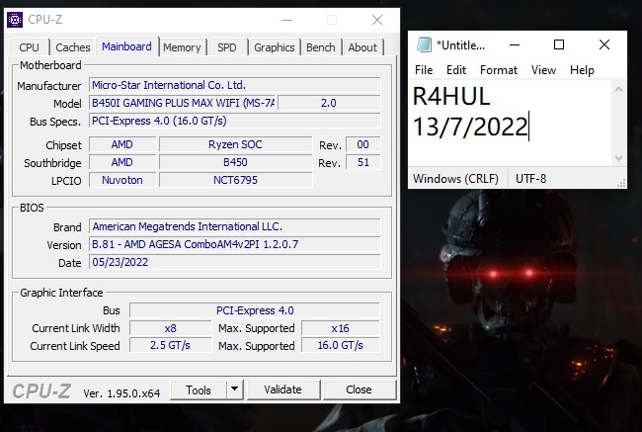Click the Notepad text line R4HUL
This screenshot has width=642, height=432.
[x=451, y=97]
